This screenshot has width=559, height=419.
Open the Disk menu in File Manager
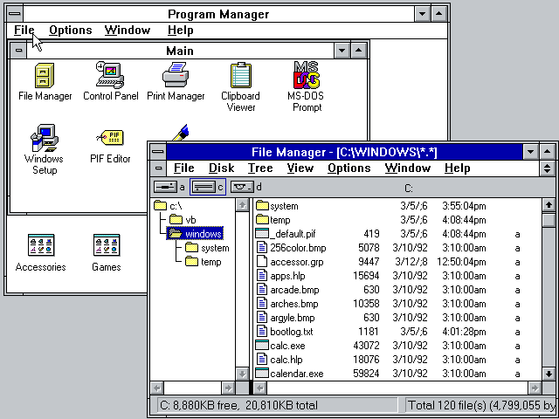pyautogui.click(x=221, y=168)
